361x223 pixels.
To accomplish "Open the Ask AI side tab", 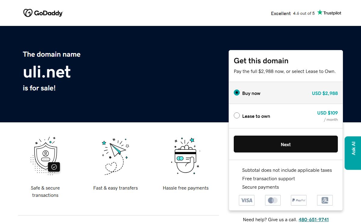I will point(353,153).
